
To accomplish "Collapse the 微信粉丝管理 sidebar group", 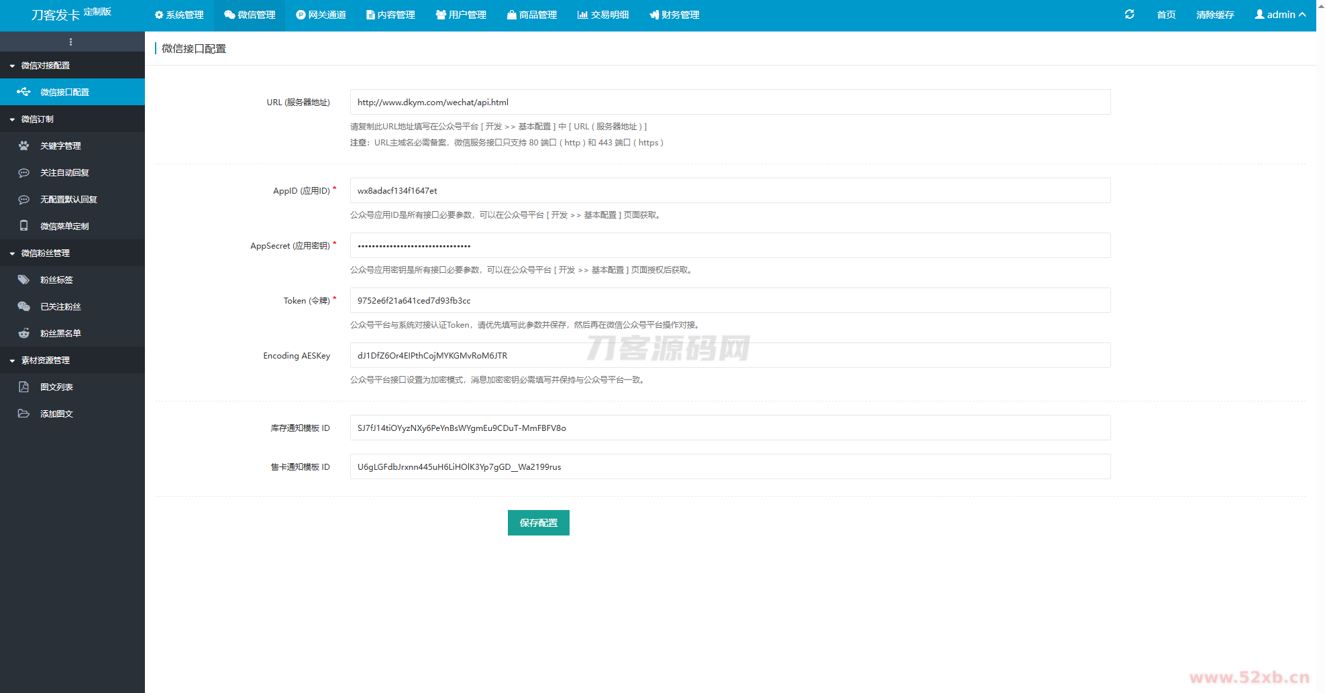I will coord(45,253).
